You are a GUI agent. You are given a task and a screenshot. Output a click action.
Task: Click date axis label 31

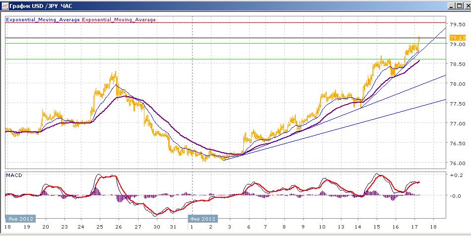tap(173, 227)
